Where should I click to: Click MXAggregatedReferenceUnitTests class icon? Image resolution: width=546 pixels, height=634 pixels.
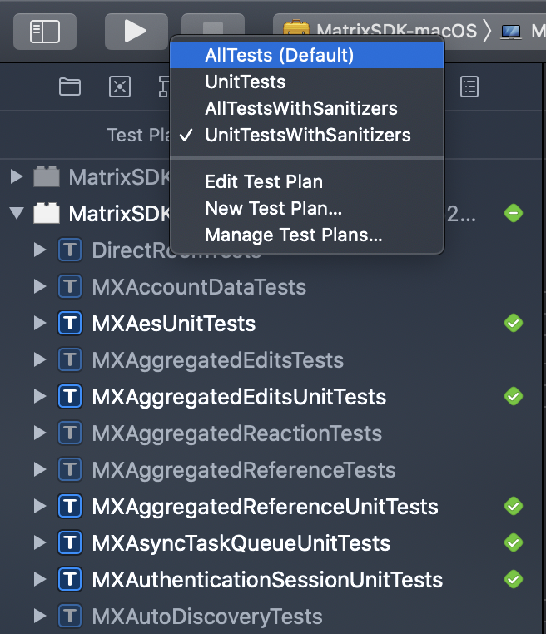coord(70,506)
